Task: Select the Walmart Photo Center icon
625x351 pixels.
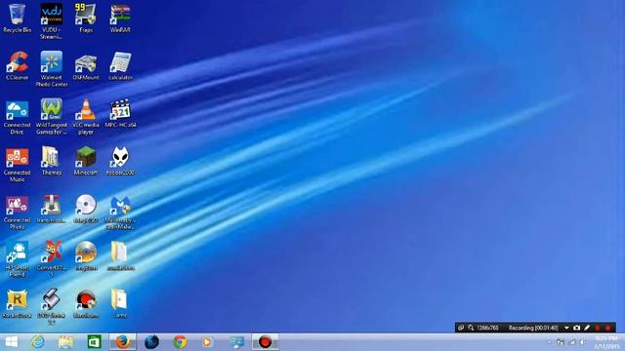Action: point(52,69)
